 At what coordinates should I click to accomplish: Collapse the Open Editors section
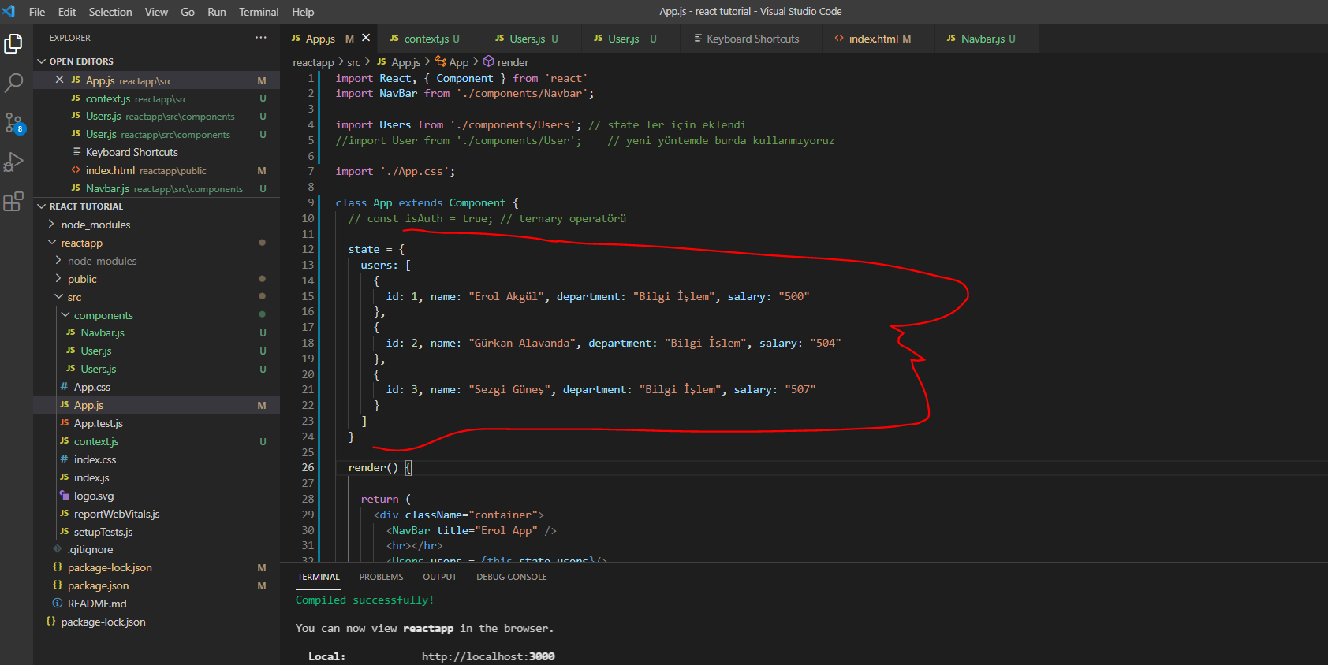pos(42,61)
